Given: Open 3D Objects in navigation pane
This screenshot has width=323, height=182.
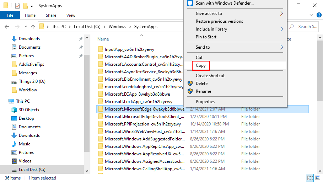Looking at the screenshot, I should click(29, 109).
